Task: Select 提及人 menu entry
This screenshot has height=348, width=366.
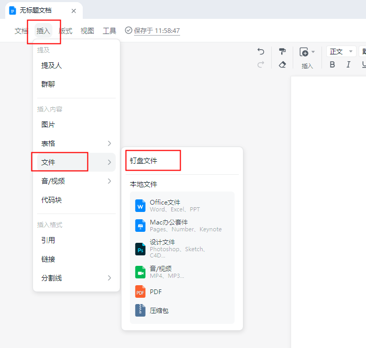Action: pyautogui.click(x=76, y=65)
